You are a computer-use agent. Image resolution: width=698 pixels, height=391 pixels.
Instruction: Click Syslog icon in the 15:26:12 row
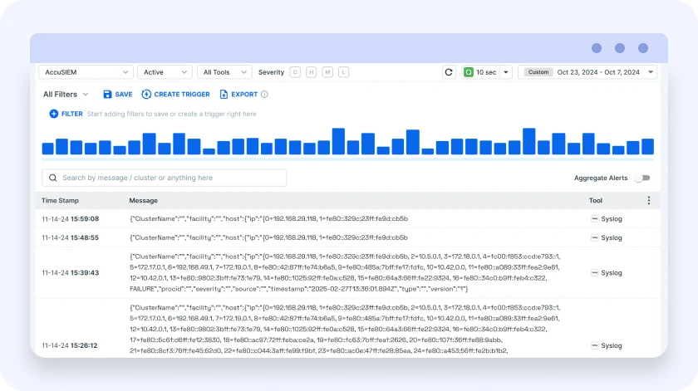coord(595,345)
